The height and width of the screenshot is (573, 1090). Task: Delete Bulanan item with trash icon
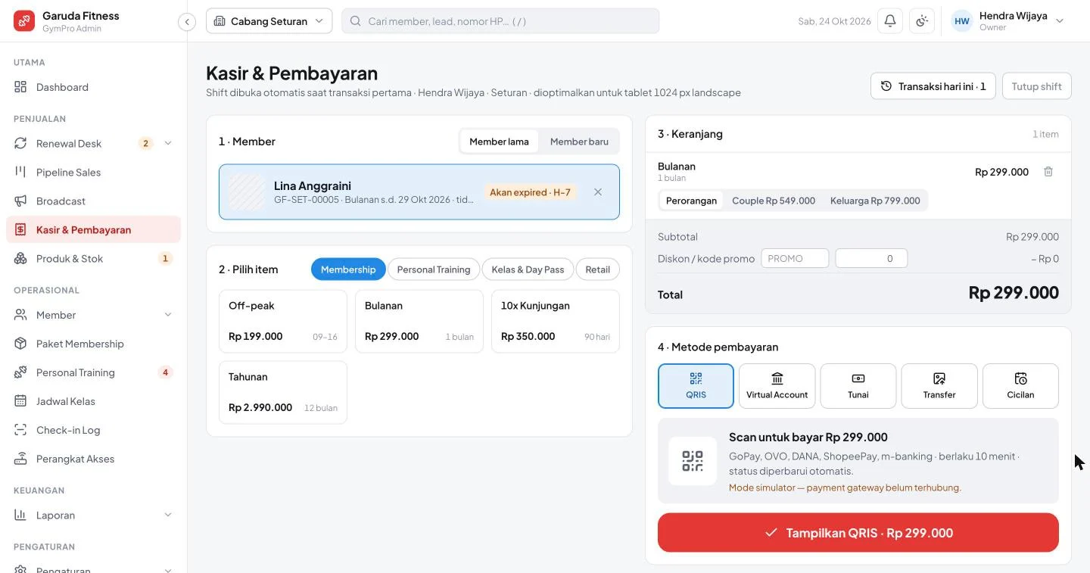pyautogui.click(x=1048, y=172)
